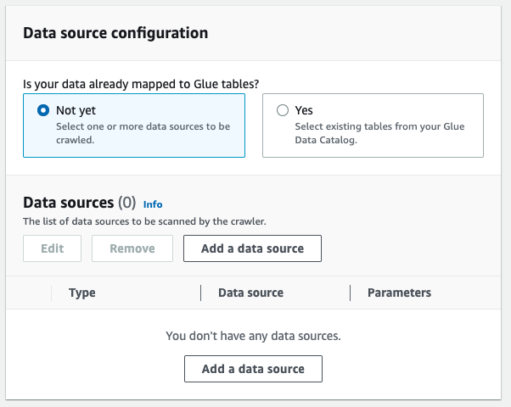Click the Parameters column header
Screen dimensions: 511x407
point(400,293)
